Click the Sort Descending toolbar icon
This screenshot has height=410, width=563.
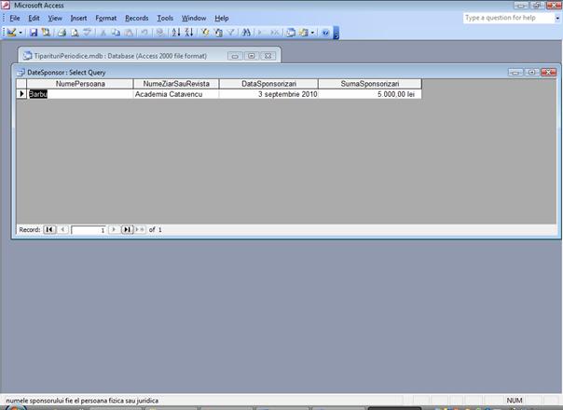(x=188, y=32)
